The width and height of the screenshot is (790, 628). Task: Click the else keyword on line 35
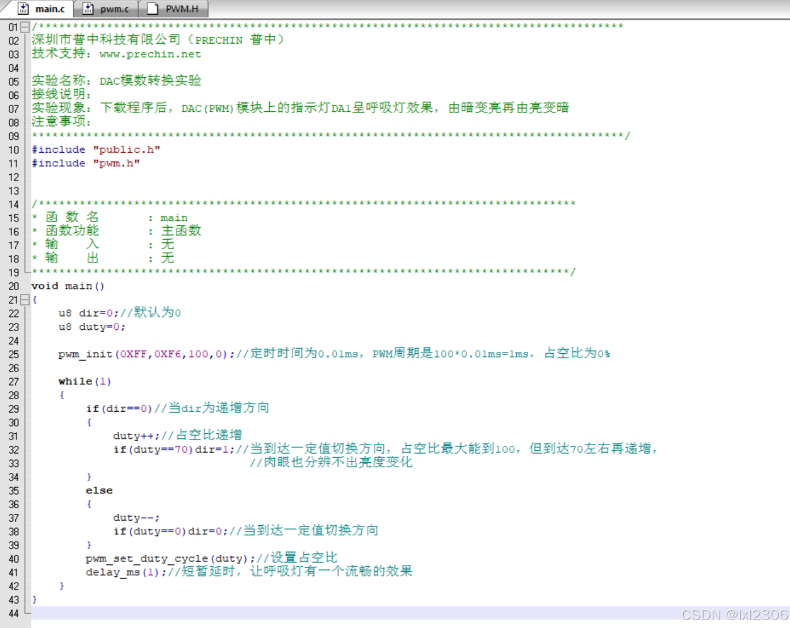(99, 491)
